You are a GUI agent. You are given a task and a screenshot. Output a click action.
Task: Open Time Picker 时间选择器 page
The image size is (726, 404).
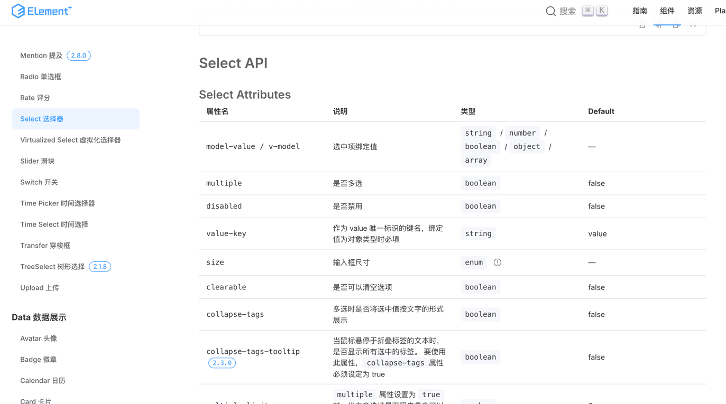pos(58,203)
